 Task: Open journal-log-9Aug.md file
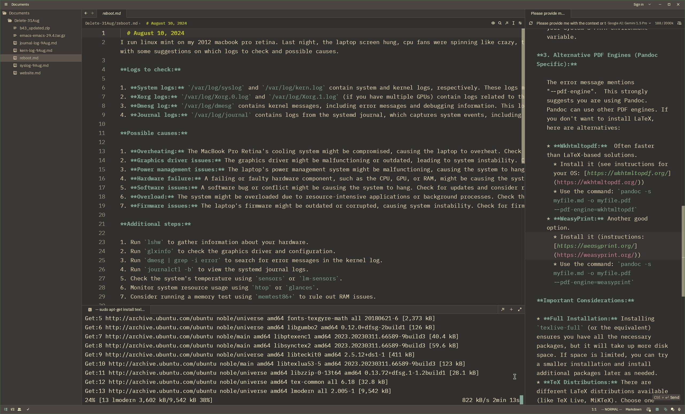pyautogui.click(x=41, y=43)
